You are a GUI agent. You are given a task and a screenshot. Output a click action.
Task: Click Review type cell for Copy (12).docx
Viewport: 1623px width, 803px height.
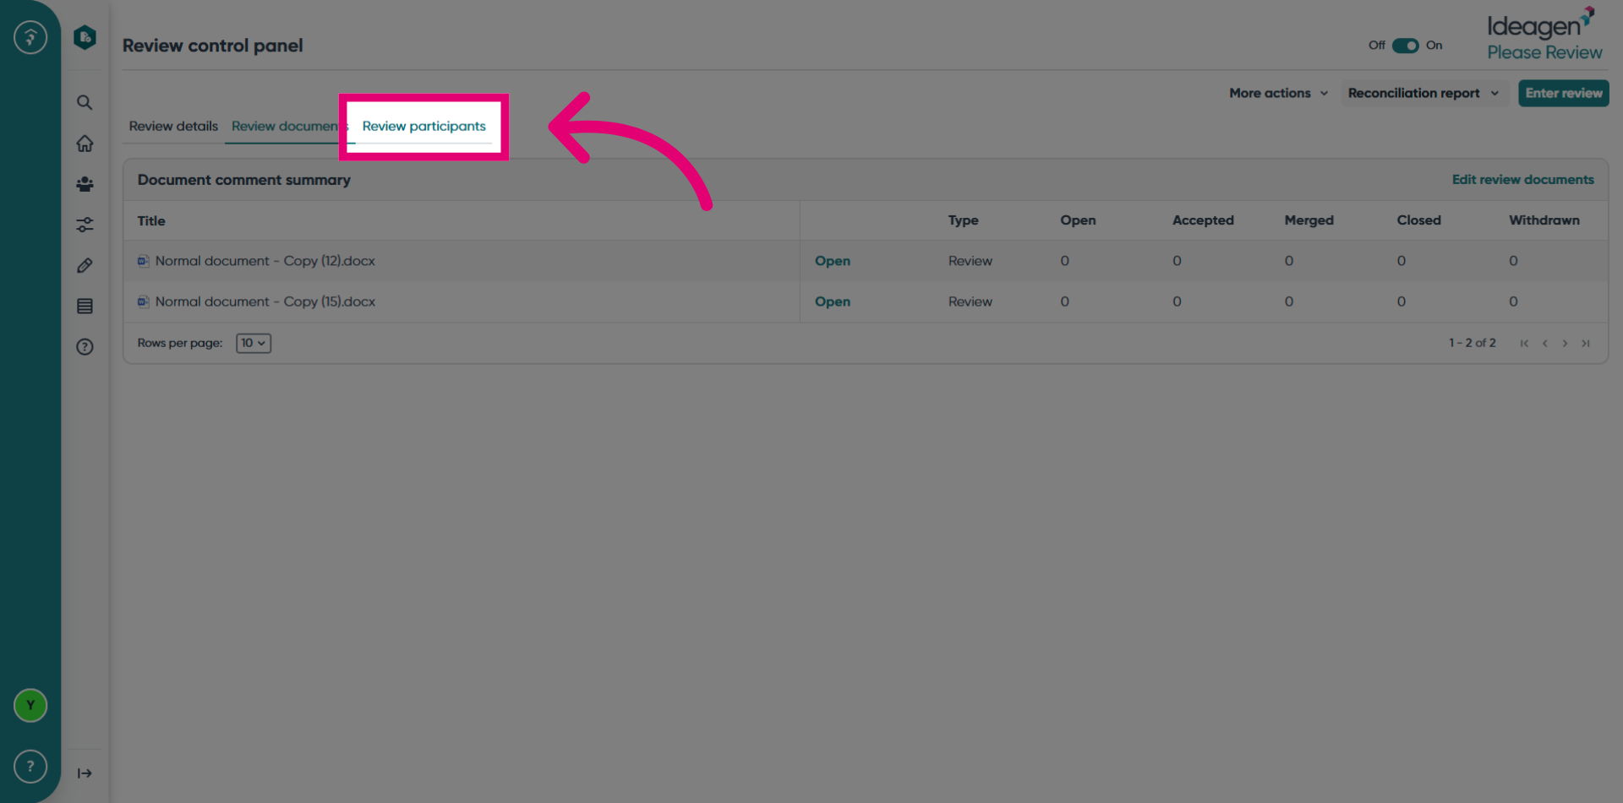(970, 261)
